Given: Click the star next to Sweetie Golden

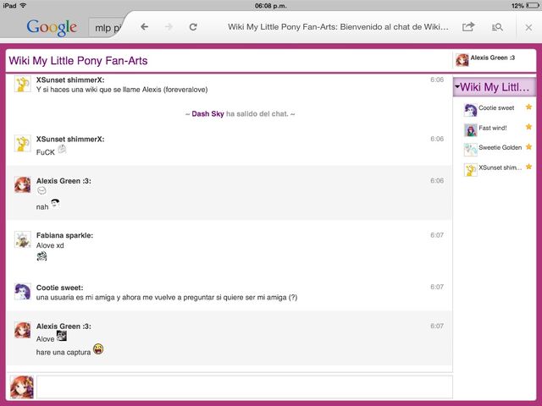Looking at the screenshot, I should (528, 146).
